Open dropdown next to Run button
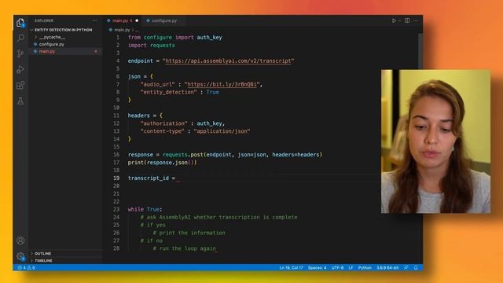This screenshot has height=283, width=503. coord(400,20)
